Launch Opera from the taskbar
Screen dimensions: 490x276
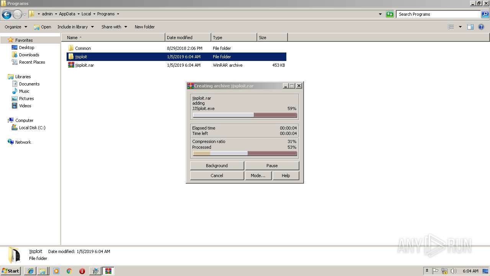pyautogui.click(x=82, y=271)
